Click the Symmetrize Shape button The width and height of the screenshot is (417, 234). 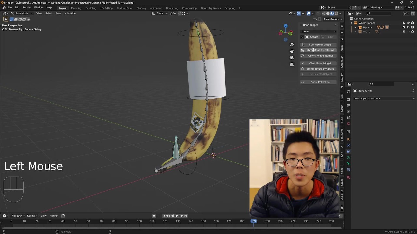320,45
